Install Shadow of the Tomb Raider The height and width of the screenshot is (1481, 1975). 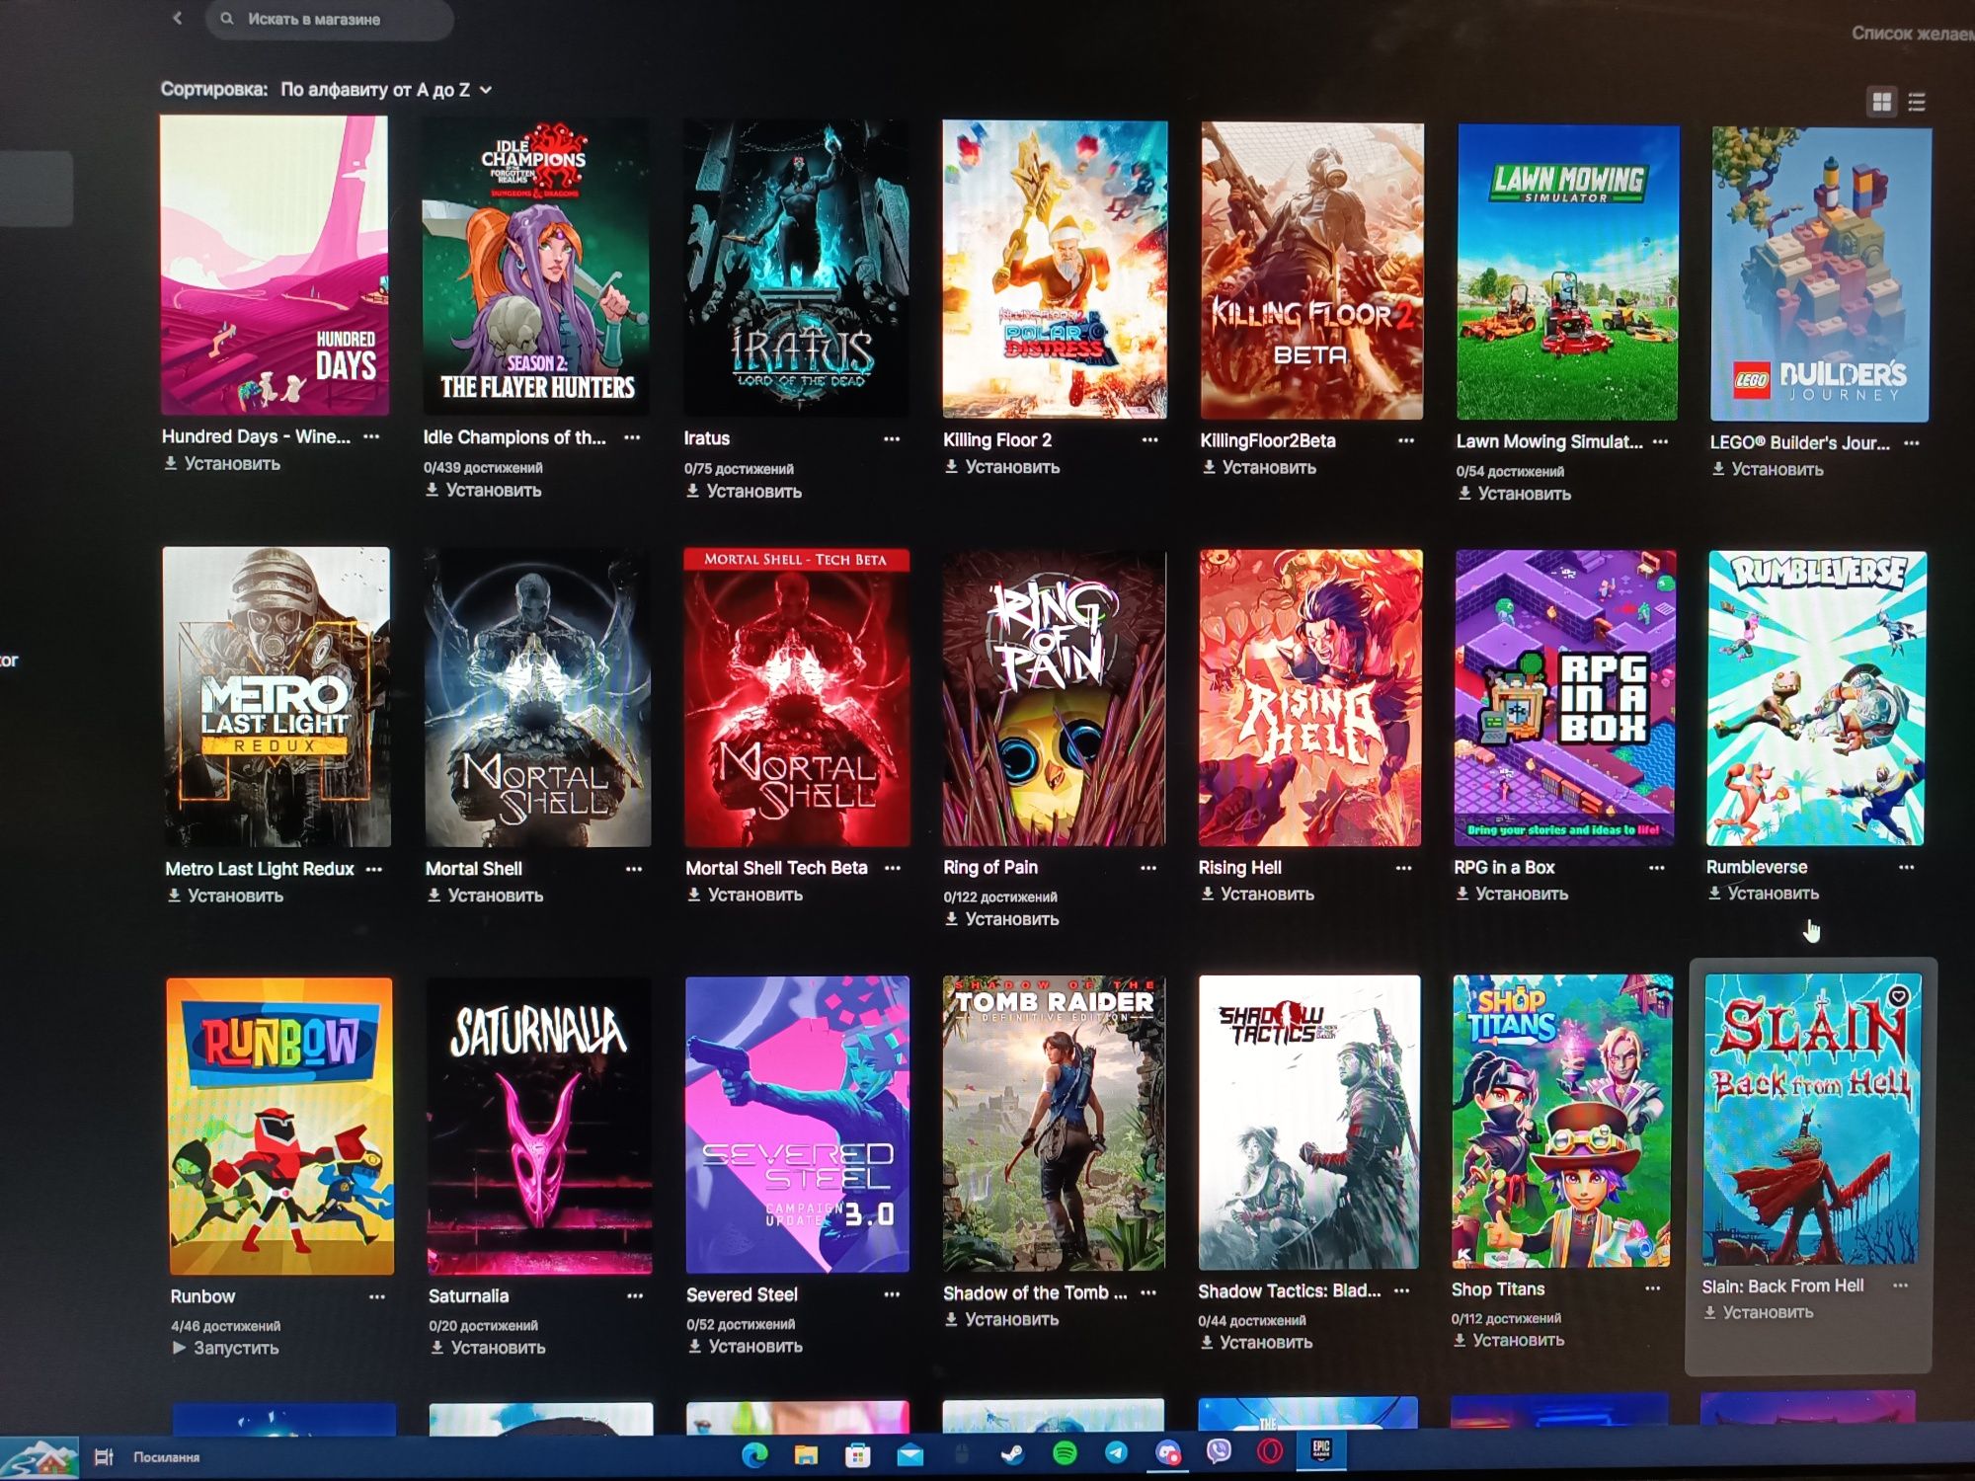(1002, 1319)
